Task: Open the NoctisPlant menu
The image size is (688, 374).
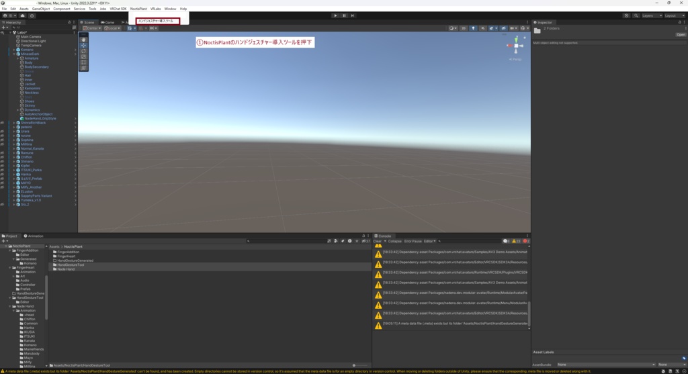Action: 138,9
